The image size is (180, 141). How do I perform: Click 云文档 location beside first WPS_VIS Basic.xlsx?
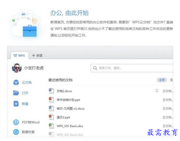coord(167,126)
